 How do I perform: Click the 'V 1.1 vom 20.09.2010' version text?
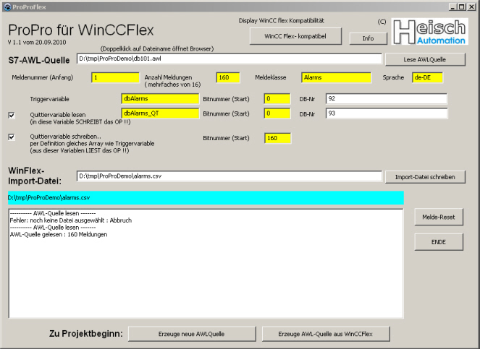(37, 43)
